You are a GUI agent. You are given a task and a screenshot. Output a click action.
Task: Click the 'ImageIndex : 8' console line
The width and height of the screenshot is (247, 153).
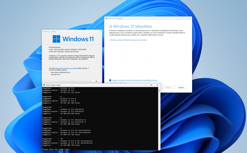coord(52,118)
